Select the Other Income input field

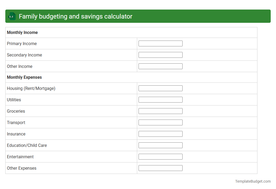click(160, 66)
